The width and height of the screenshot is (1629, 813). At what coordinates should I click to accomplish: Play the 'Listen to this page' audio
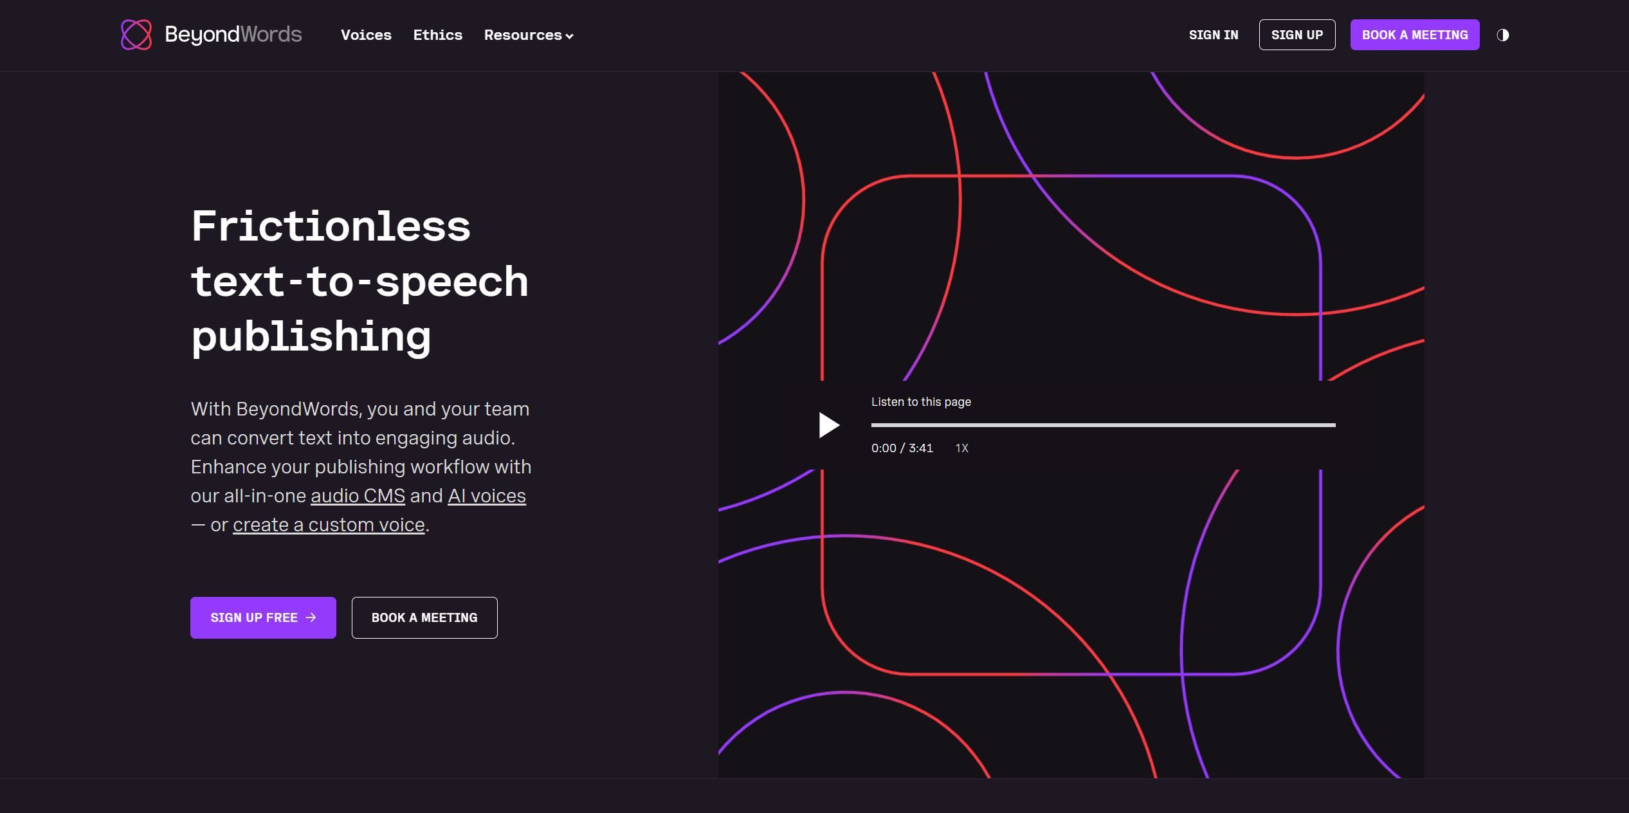pyautogui.click(x=830, y=425)
